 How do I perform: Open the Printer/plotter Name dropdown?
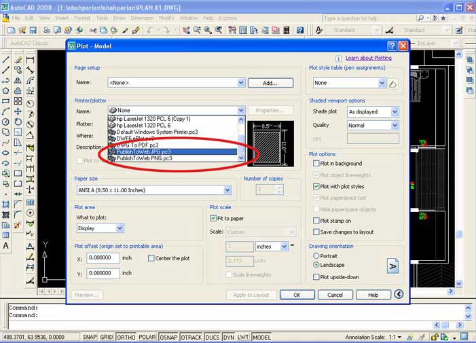pos(241,110)
